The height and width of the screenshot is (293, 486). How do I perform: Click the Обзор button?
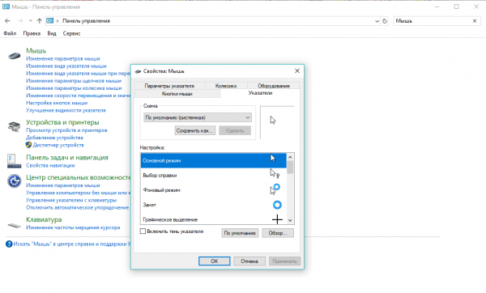click(278, 233)
